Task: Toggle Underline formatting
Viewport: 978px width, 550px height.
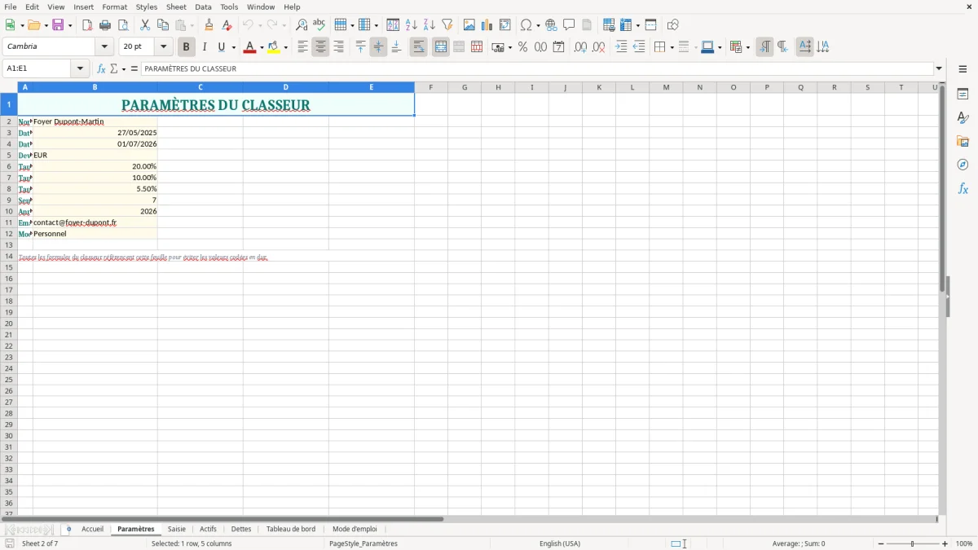Action: tap(221, 47)
